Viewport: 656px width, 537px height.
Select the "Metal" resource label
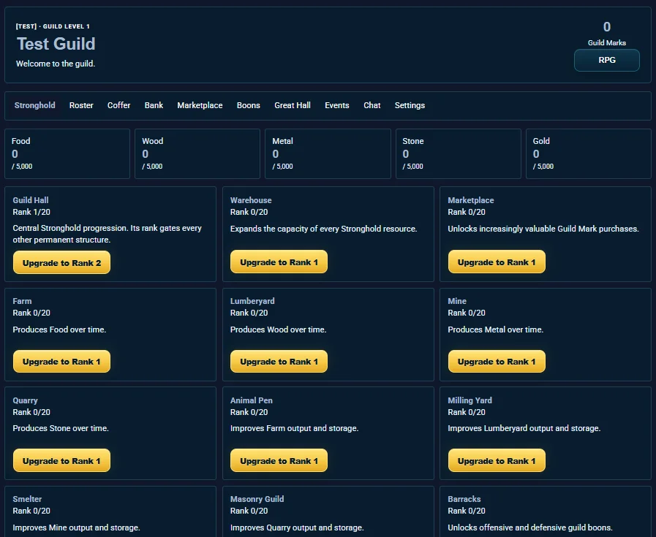click(x=282, y=141)
